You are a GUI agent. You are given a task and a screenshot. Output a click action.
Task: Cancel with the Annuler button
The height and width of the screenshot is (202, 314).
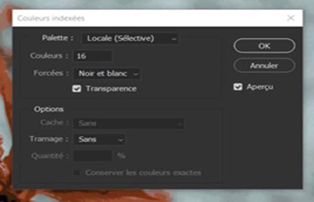pos(264,66)
